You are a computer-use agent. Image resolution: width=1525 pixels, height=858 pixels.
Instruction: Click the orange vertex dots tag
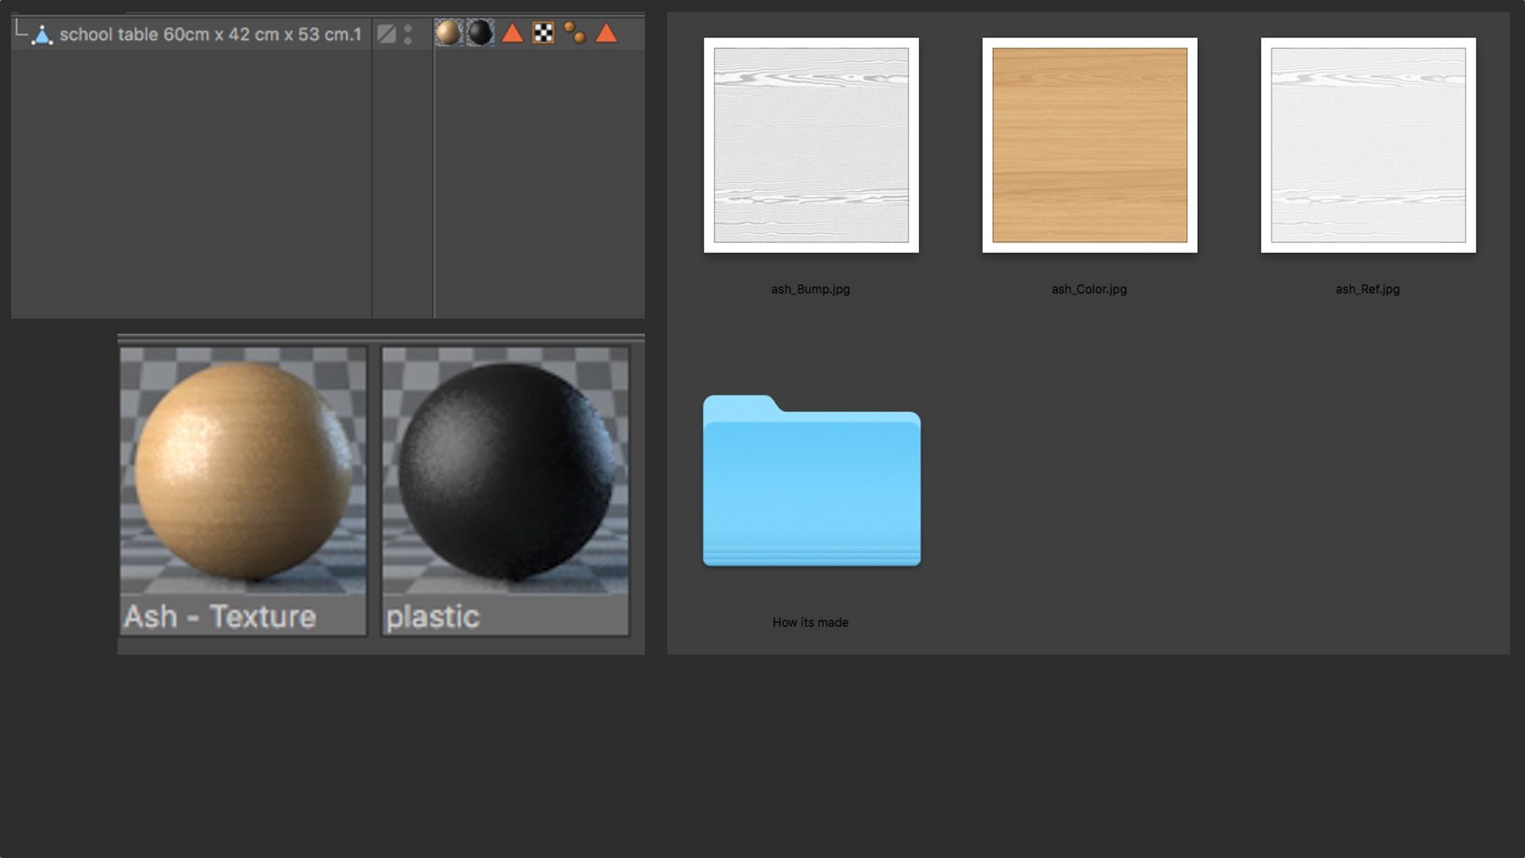(575, 33)
